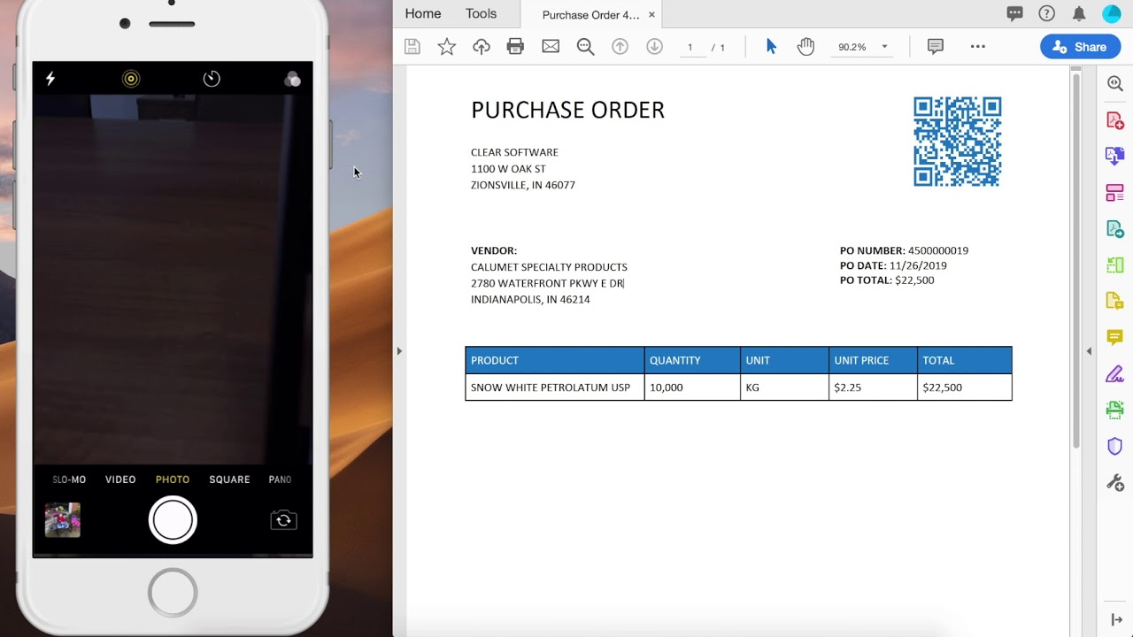
Task: Send the file by email envelope icon
Action: [551, 47]
